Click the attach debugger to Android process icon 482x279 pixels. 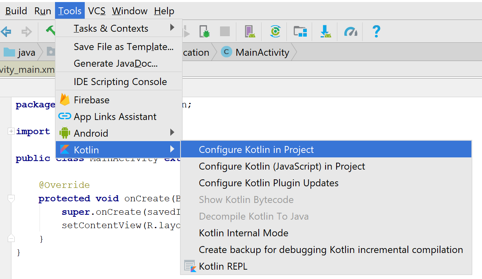pos(250,31)
